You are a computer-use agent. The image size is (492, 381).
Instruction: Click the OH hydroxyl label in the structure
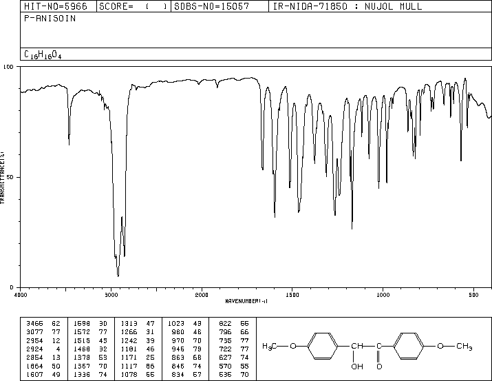tap(357, 367)
